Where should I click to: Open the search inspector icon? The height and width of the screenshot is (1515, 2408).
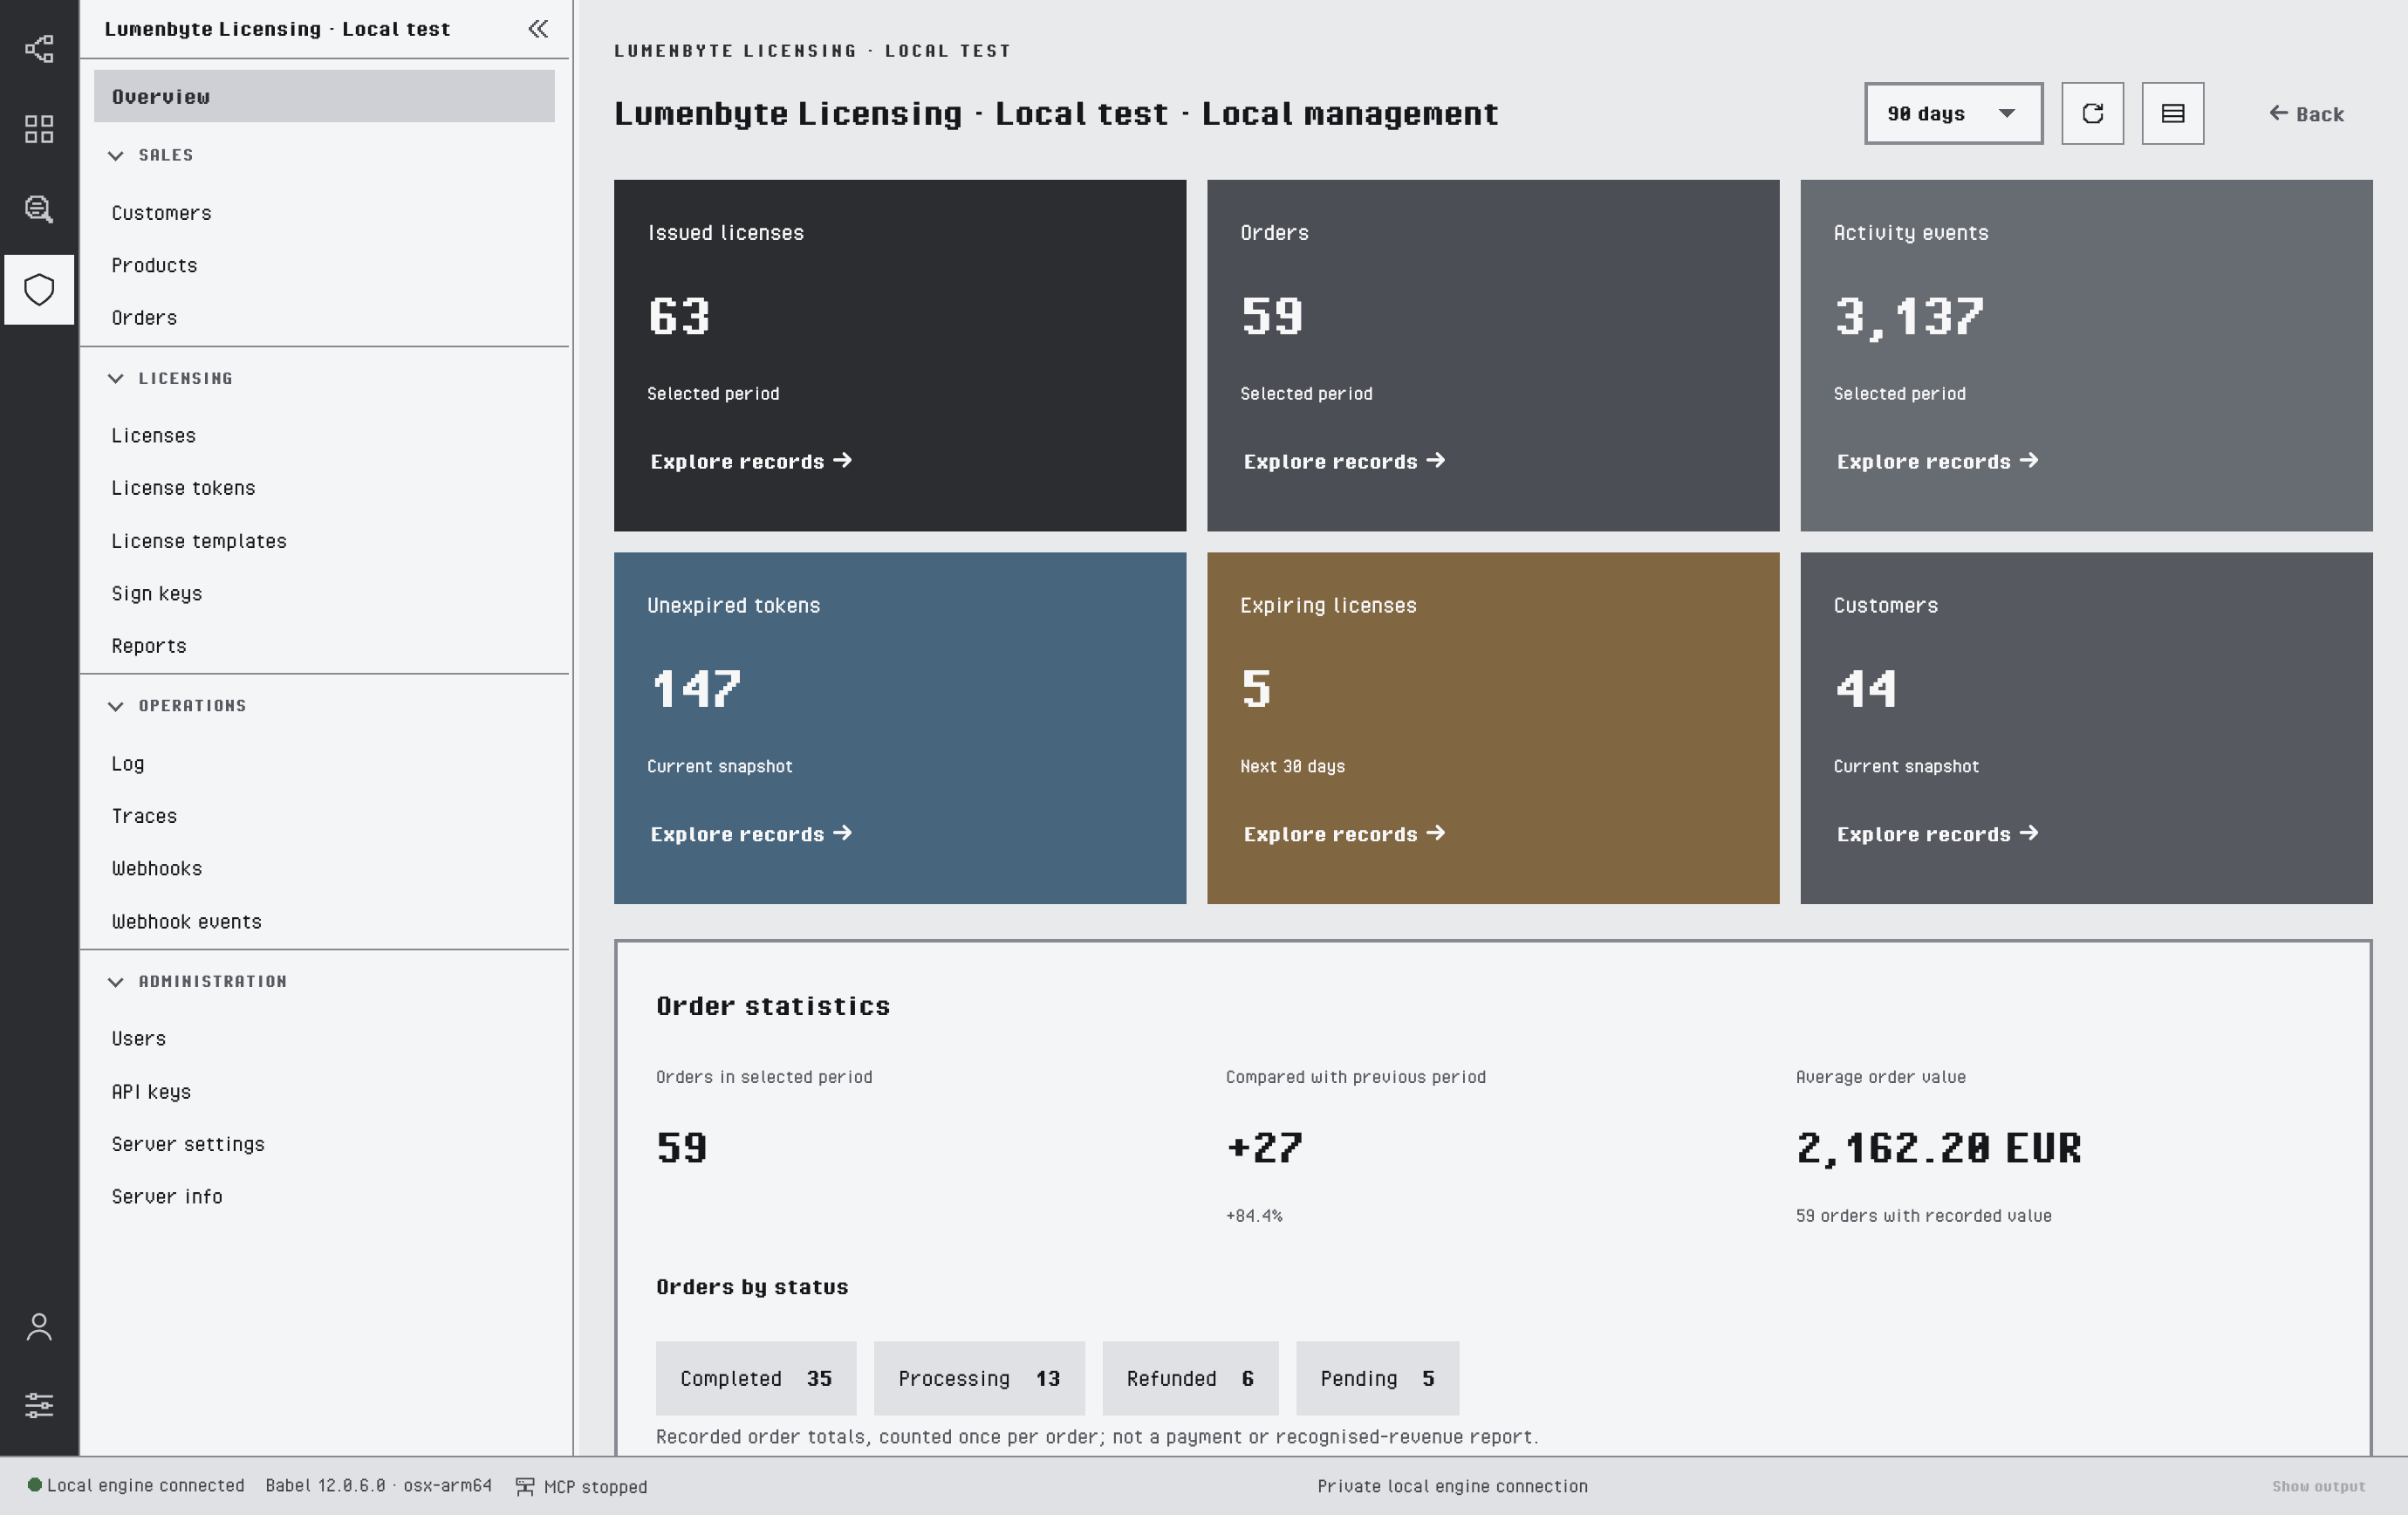point(39,209)
